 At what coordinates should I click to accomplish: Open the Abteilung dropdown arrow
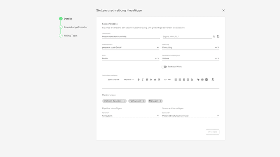pyautogui.click(x=216, y=48)
